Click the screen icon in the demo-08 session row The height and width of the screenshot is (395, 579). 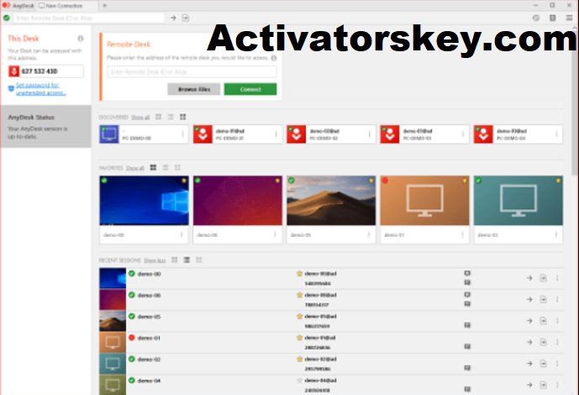[467, 295]
